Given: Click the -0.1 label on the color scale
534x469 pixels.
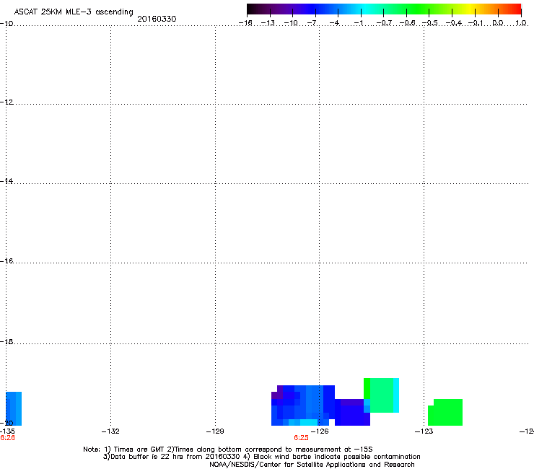Looking at the screenshot, I should [x=476, y=23].
